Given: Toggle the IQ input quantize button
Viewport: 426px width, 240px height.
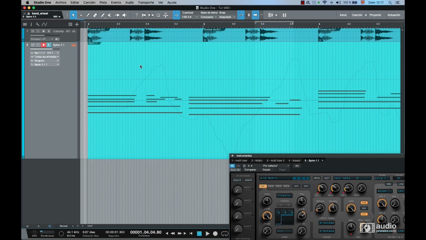Looking at the screenshot, I should point(176,15).
